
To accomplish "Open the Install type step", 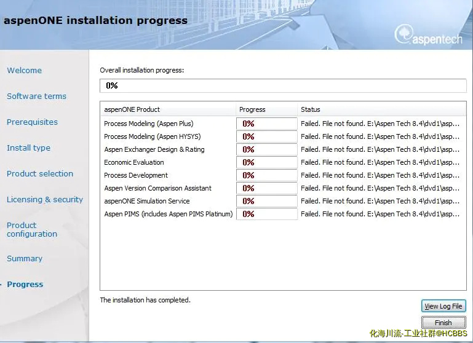I will point(29,148).
